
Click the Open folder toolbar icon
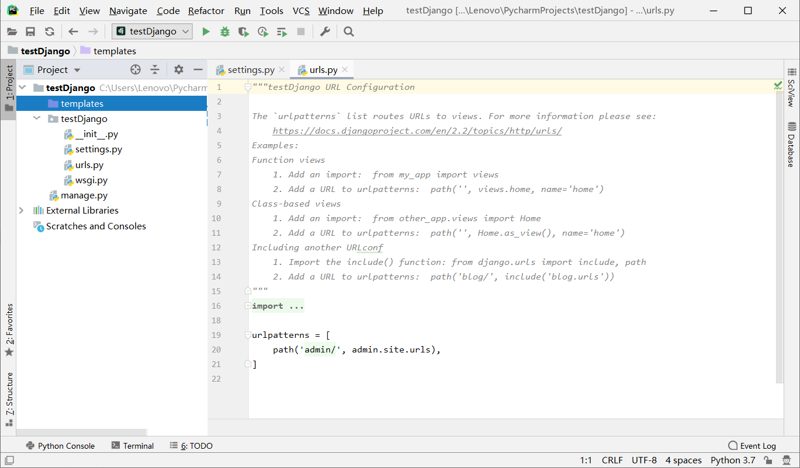tap(12, 32)
